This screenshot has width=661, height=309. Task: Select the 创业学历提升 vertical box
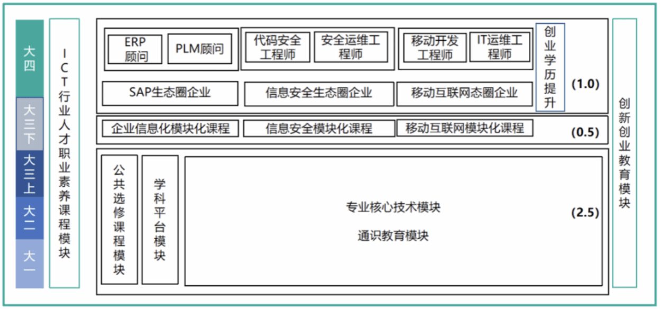click(550, 67)
